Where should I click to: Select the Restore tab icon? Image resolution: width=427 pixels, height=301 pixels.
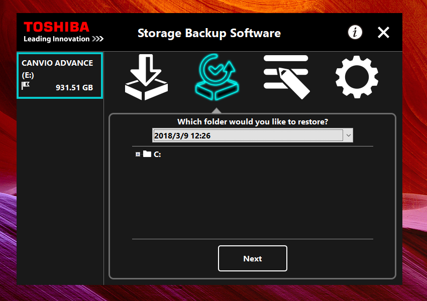[217, 77]
